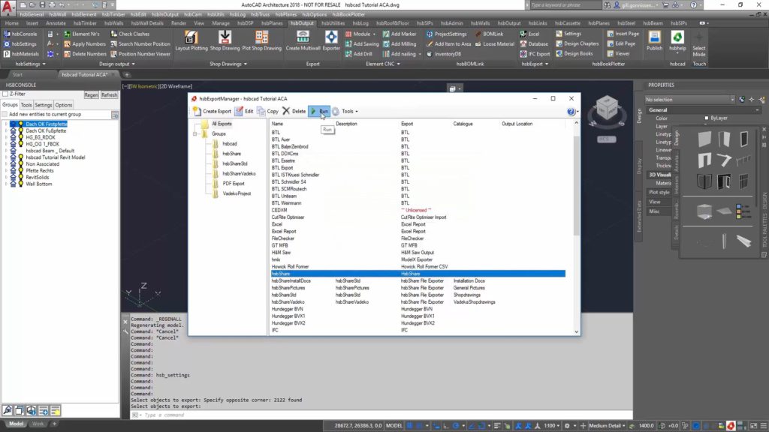Open ProjectSettings in hsbBOMLink
The height and width of the screenshot is (432, 769).
tap(446, 34)
